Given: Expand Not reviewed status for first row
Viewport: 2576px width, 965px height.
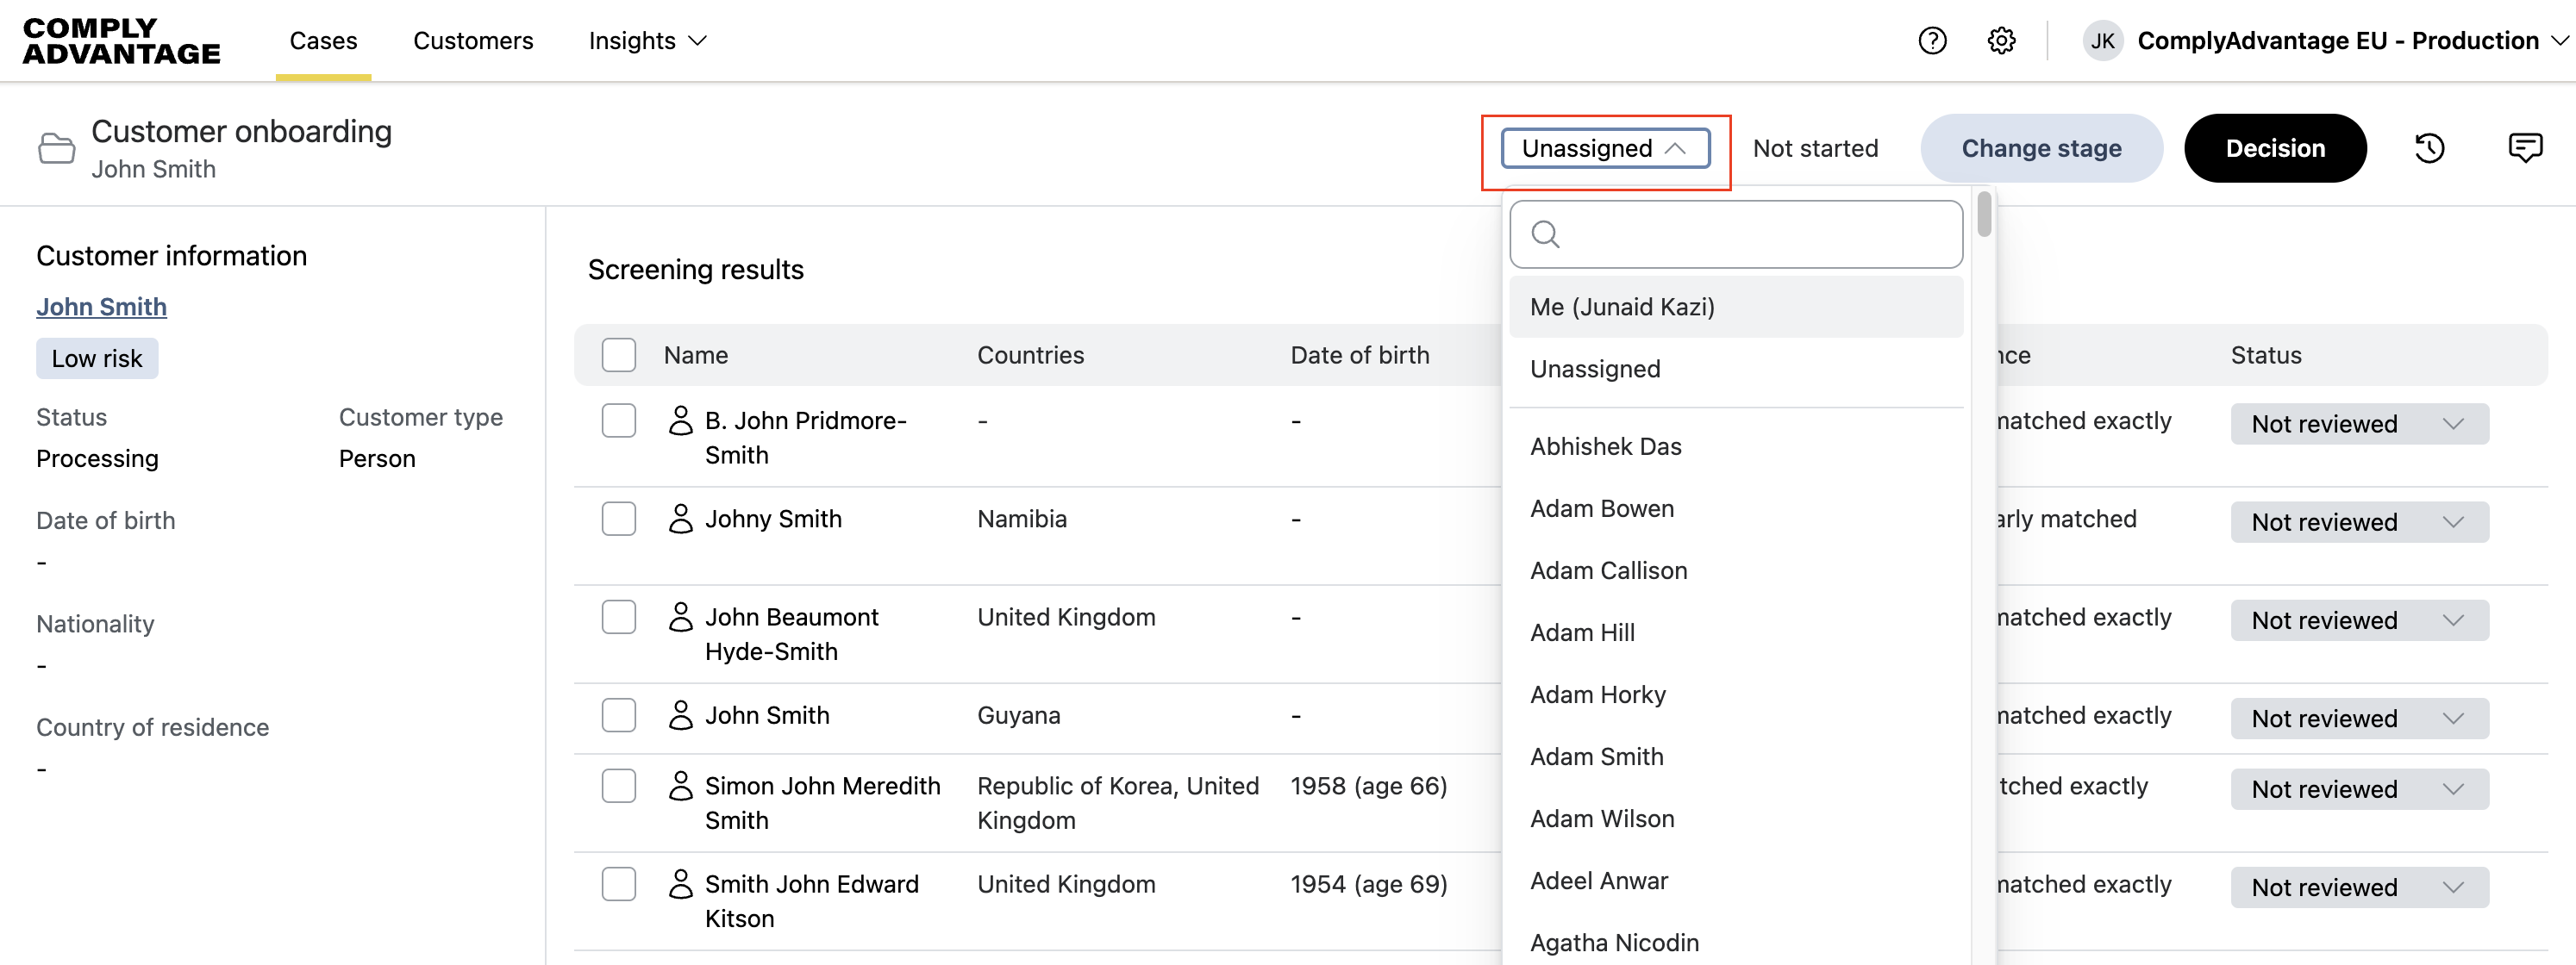Looking at the screenshot, I should [x=2358, y=424].
